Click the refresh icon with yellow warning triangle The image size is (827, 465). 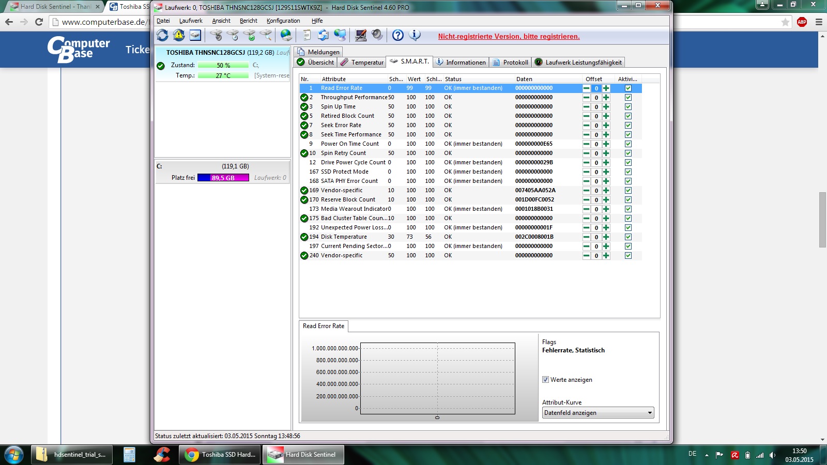click(179, 35)
